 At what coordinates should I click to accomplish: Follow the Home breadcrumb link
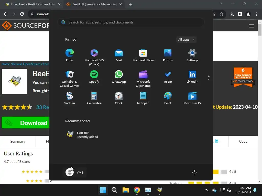tap(6, 64)
